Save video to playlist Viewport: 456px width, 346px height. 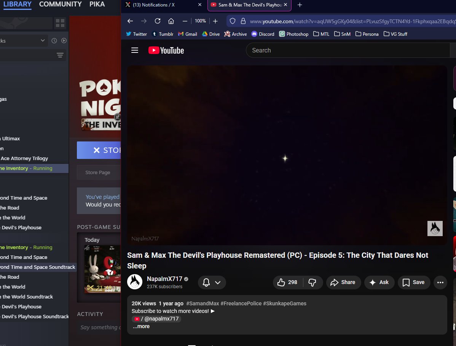[x=413, y=283]
